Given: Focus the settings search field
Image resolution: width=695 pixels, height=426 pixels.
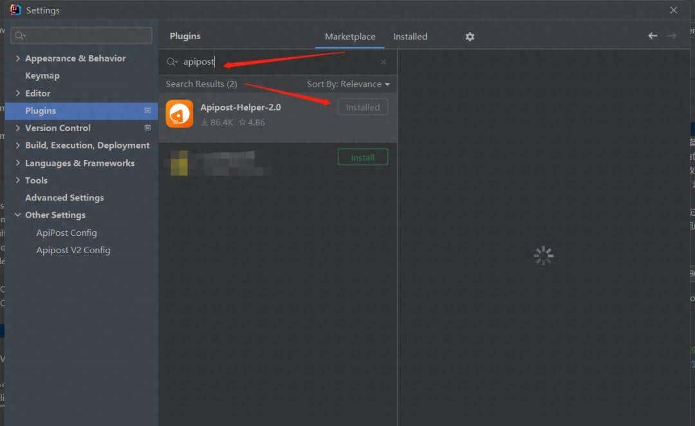Looking at the screenshot, I should [82, 35].
